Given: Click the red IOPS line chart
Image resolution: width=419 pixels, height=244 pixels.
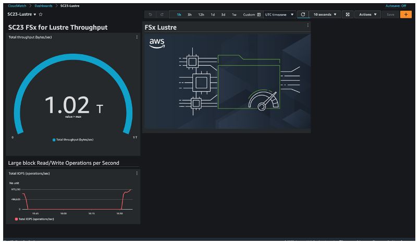Looking at the screenshot, I should [77, 199].
